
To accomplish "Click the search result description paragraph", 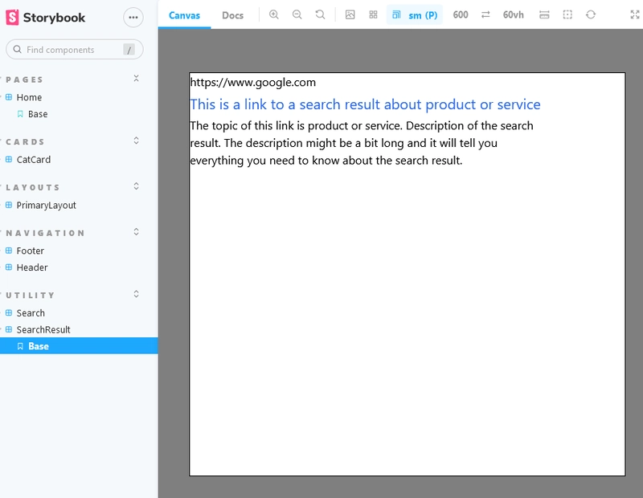I will pos(362,143).
